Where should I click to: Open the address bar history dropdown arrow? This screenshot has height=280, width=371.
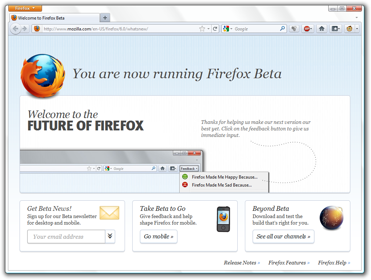coord(208,29)
